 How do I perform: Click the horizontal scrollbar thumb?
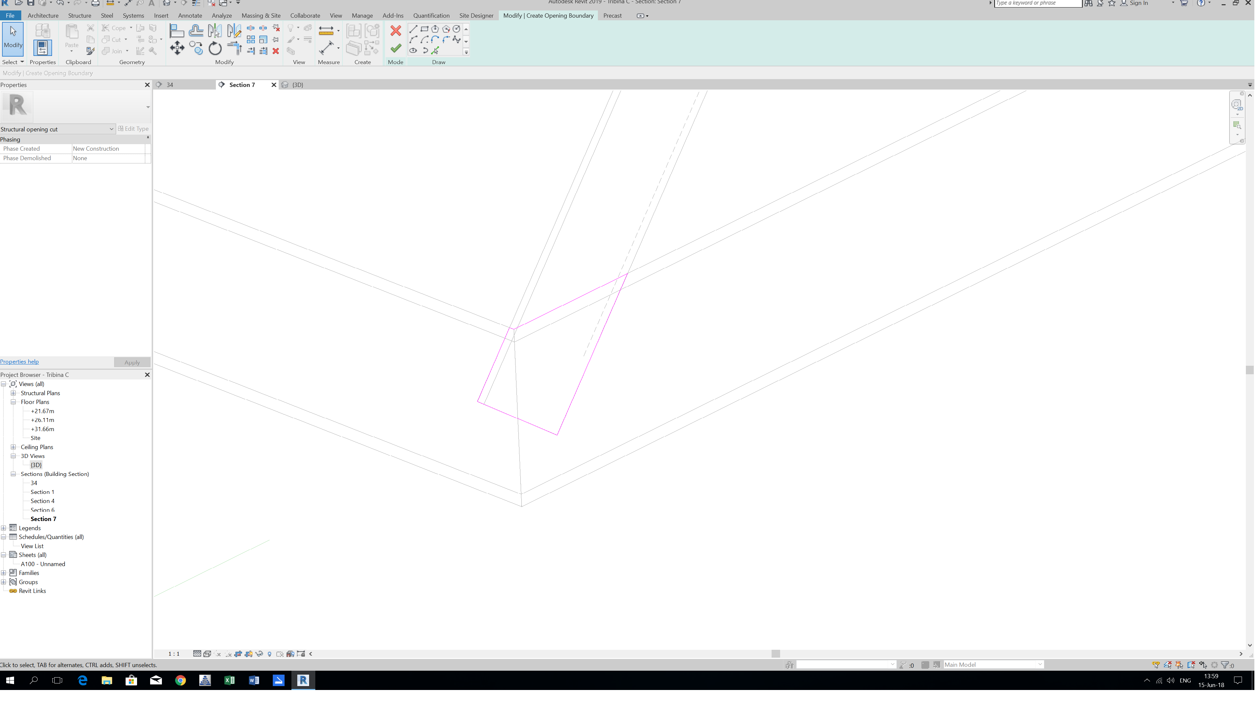[776, 654]
